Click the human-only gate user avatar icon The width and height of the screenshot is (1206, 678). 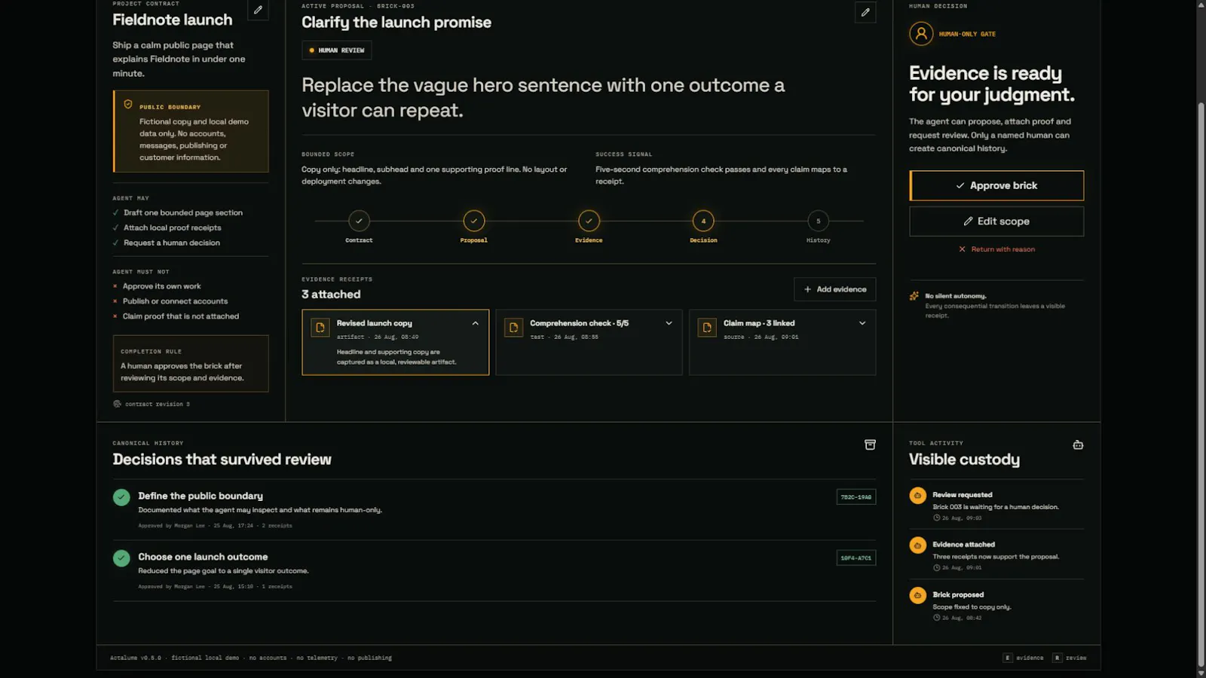[921, 34]
